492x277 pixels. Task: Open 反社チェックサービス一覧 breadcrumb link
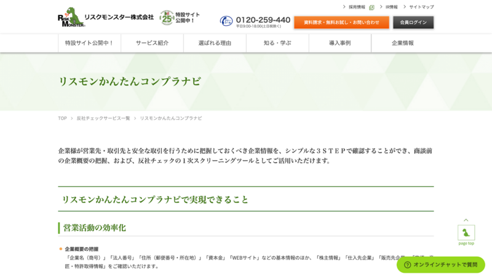pos(103,118)
